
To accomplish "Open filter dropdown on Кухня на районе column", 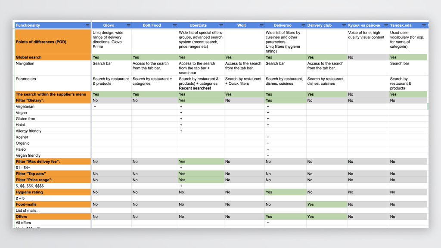I will [386, 25].
